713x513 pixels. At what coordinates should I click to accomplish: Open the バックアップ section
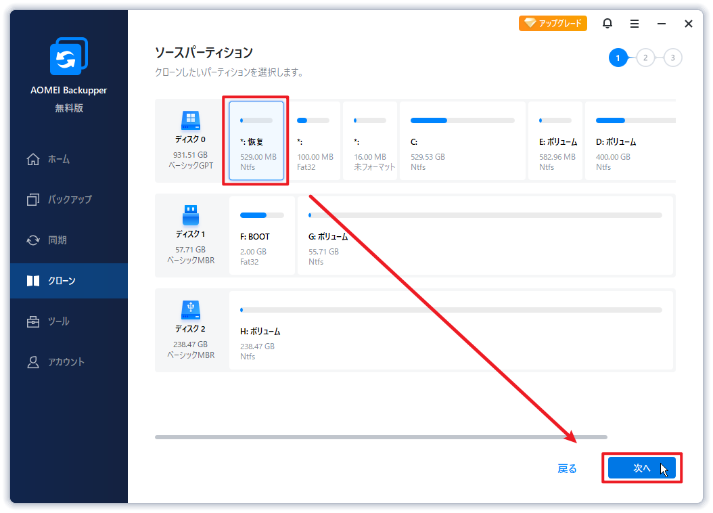pyautogui.click(x=69, y=200)
